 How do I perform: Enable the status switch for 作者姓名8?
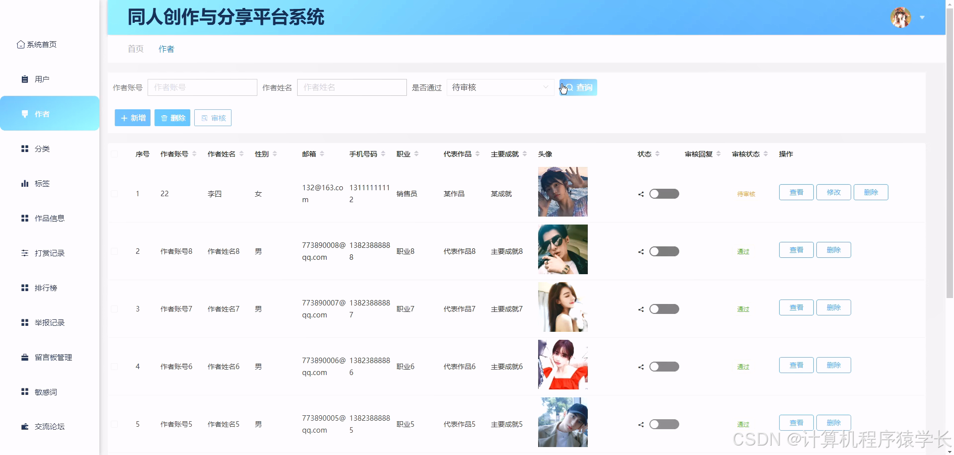coord(664,251)
